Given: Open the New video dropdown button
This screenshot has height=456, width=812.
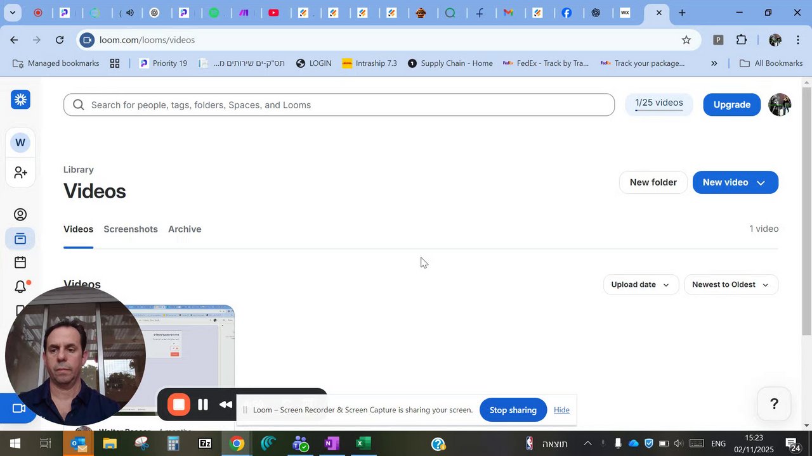Looking at the screenshot, I should 735,182.
